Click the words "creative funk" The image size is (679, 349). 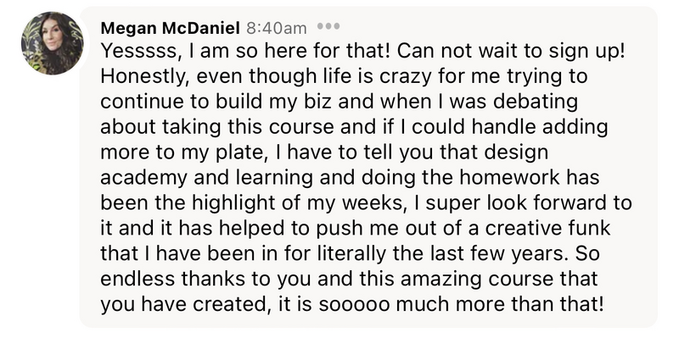pos(547,228)
